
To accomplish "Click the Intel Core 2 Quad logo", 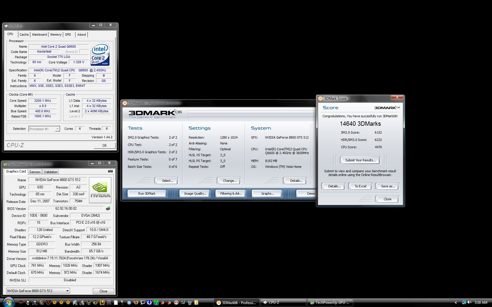I will 100,54.
